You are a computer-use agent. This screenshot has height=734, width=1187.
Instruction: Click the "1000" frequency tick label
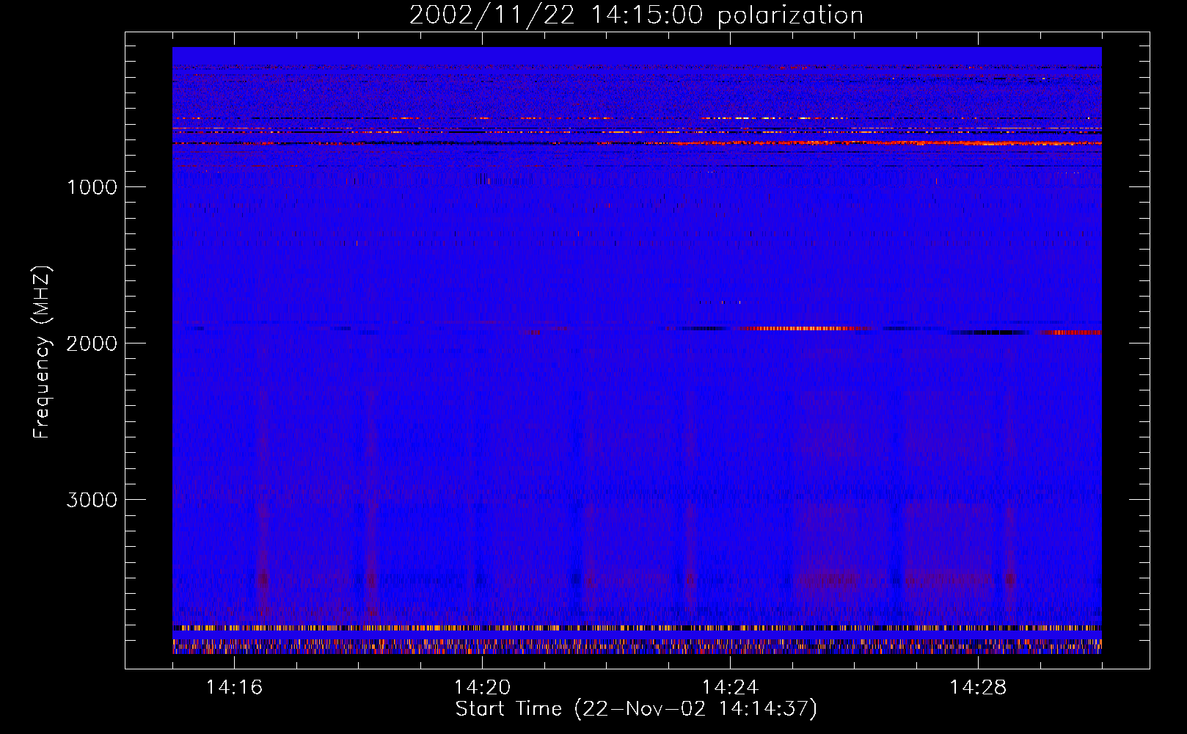point(92,187)
